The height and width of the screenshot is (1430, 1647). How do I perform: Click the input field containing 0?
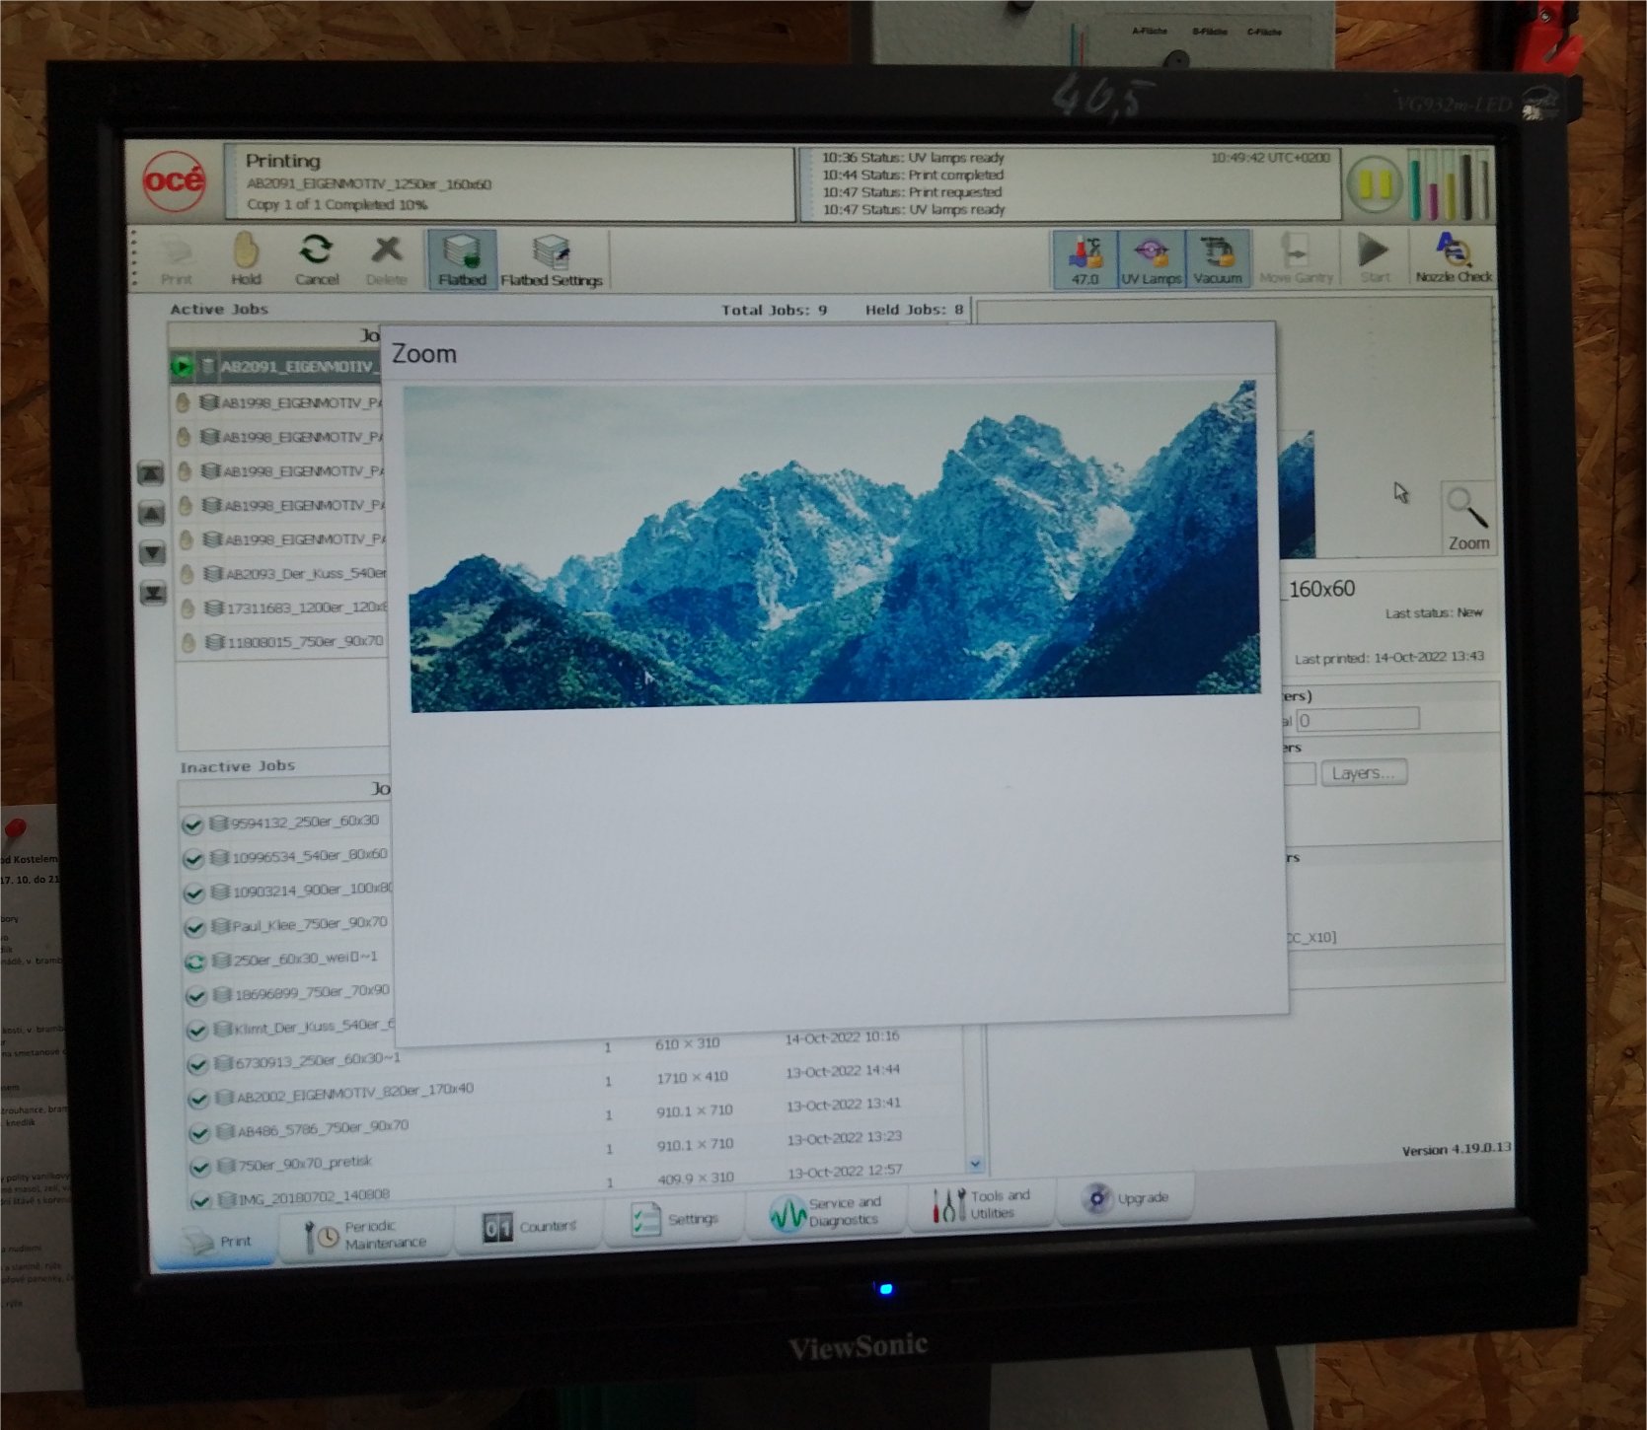1357,720
